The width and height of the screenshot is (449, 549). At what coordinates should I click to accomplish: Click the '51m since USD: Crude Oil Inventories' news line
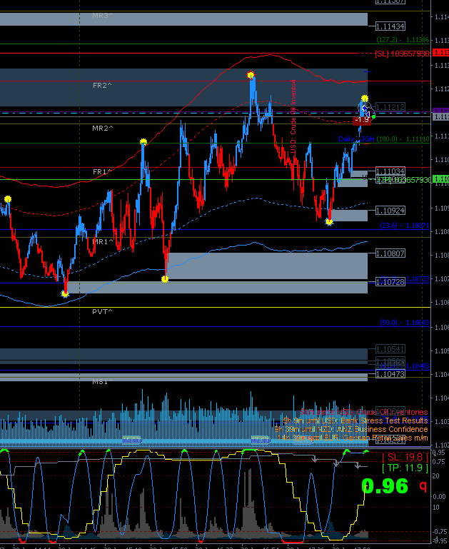click(364, 412)
